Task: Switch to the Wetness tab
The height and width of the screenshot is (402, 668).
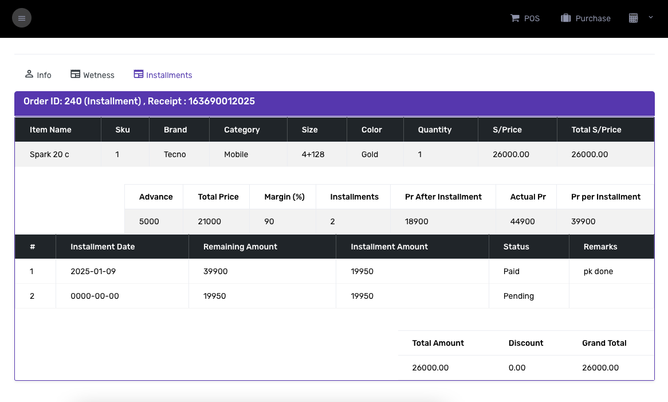Action: click(x=92, y=75)
